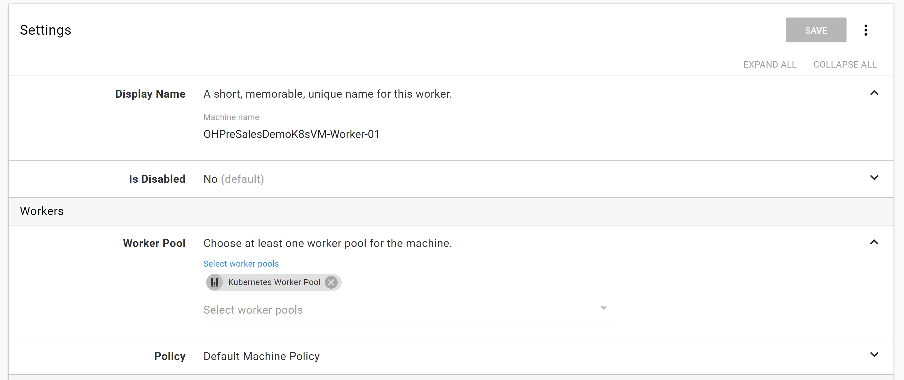Click the Kubernetes Worker Pool chip label
Screen dimensions: 904x380
coord(274,282)
